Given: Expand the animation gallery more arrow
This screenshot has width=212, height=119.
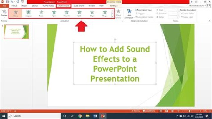Looking at the screenshot, I should pyautogui.click(x=112, y=16).
